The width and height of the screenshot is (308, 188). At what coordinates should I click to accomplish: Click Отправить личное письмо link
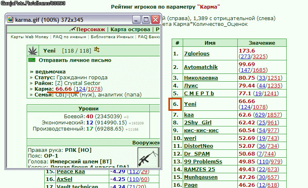click(75, 60)
